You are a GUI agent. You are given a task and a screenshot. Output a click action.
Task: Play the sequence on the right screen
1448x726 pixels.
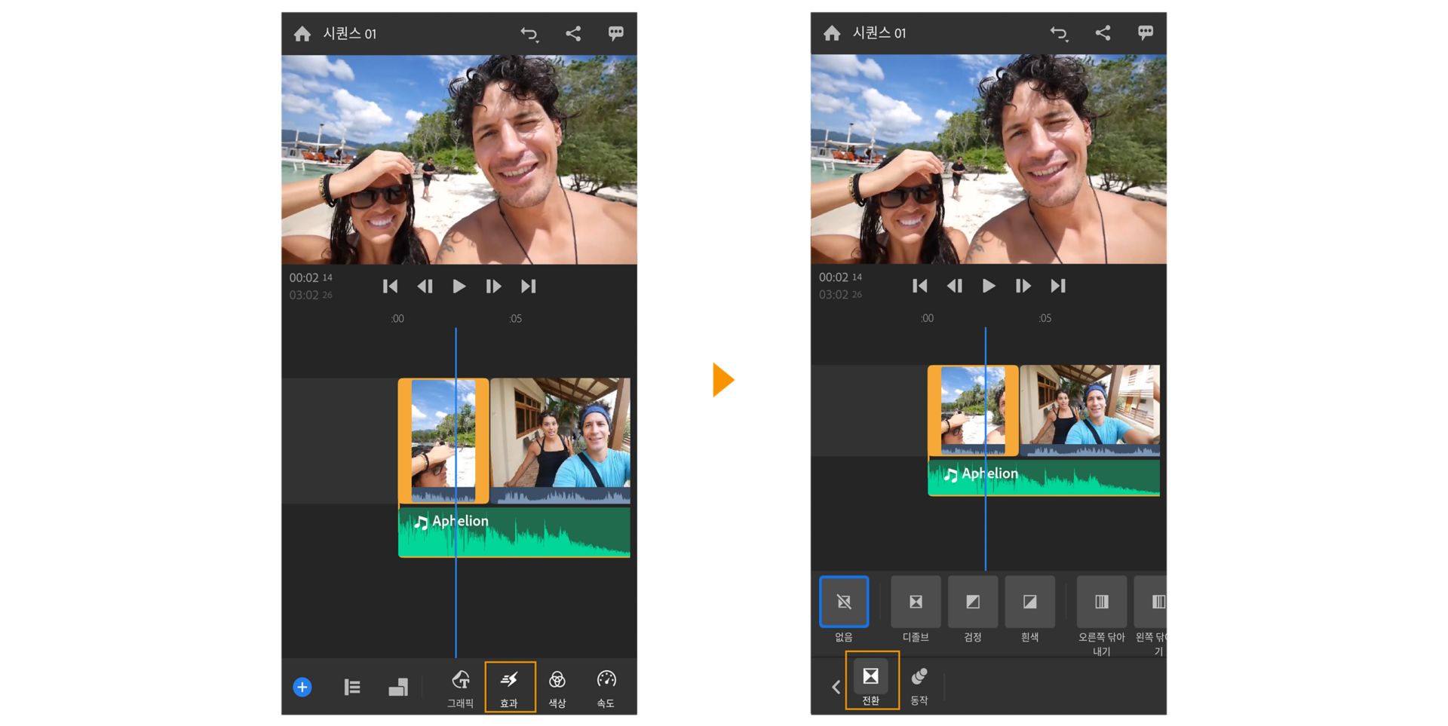988,286
